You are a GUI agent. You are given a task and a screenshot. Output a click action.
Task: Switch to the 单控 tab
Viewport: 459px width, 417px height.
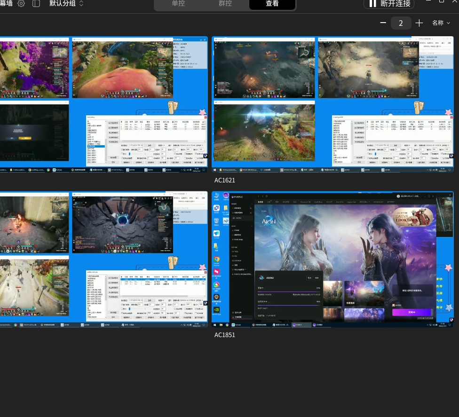(x=178, y=3)
